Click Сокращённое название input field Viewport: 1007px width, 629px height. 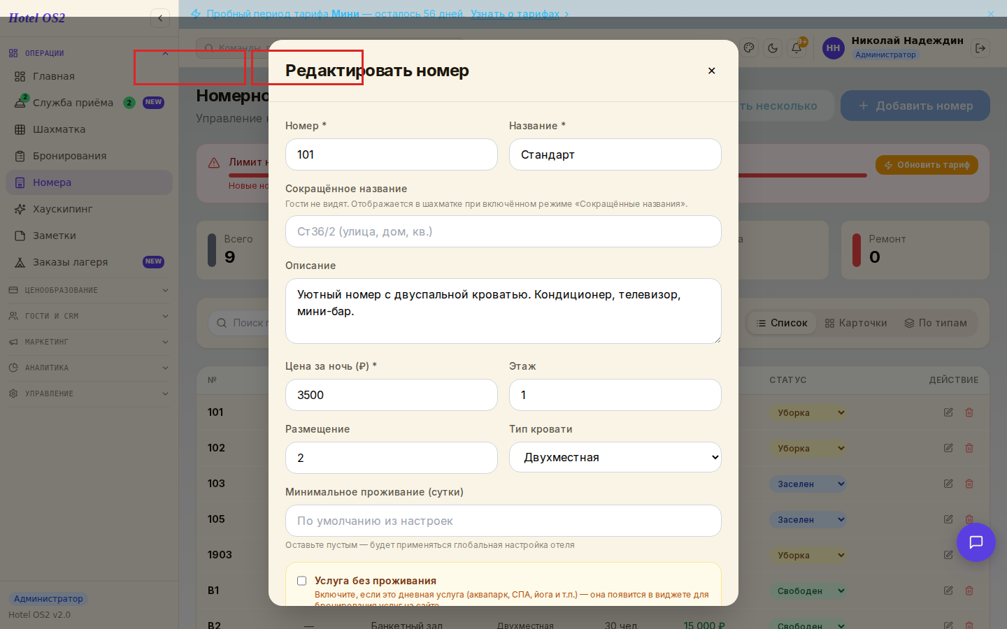(503, 231)
